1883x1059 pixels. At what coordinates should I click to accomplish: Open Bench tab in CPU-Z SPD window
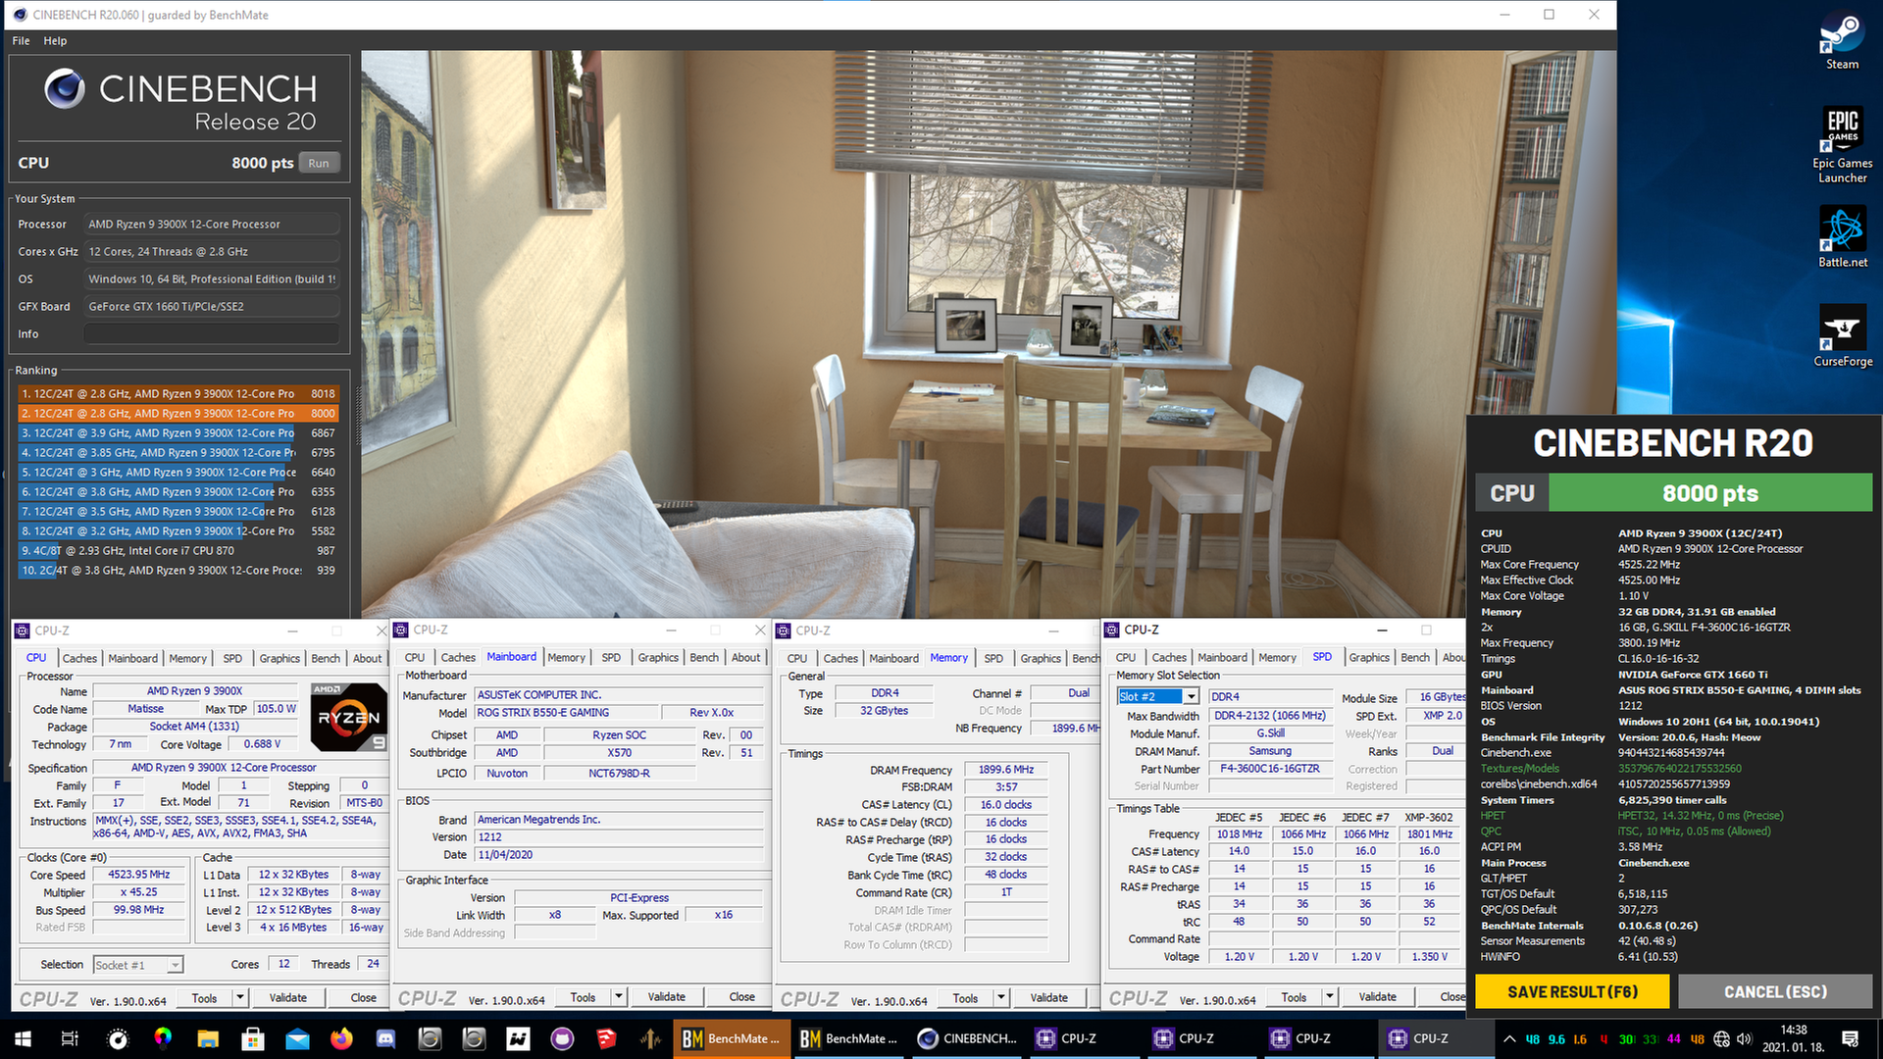(x=1415, y=658)
